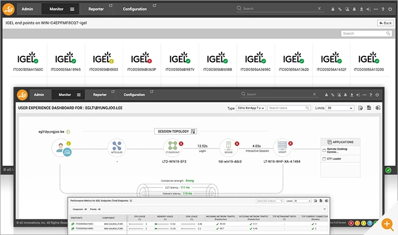Click the XenApp node LT-W19-WHF-XA-4
The image size is (398, 235).
point(283,147)
